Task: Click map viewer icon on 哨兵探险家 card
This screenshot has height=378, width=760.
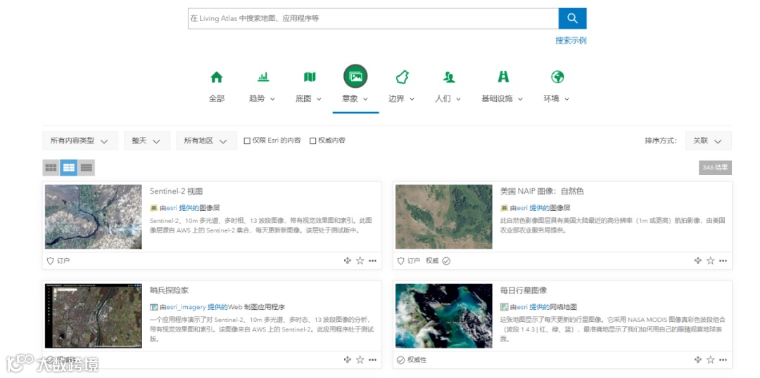Action: click(x=347, y=360)
